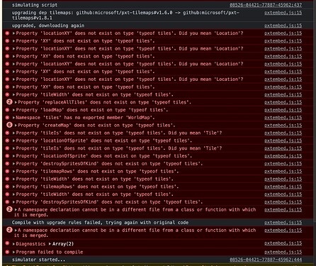Open pxtembed.js:15 link on 'createMap' row
The width and height of the screenshot is (316, 266).
click(283, 125)
